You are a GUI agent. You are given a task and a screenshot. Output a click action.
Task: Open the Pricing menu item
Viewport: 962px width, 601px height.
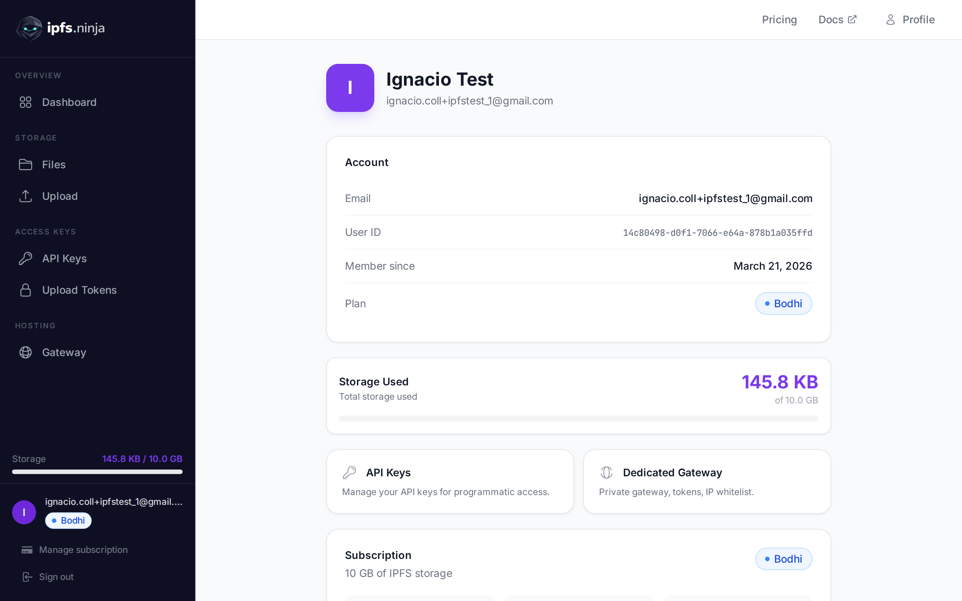(779, 20)
